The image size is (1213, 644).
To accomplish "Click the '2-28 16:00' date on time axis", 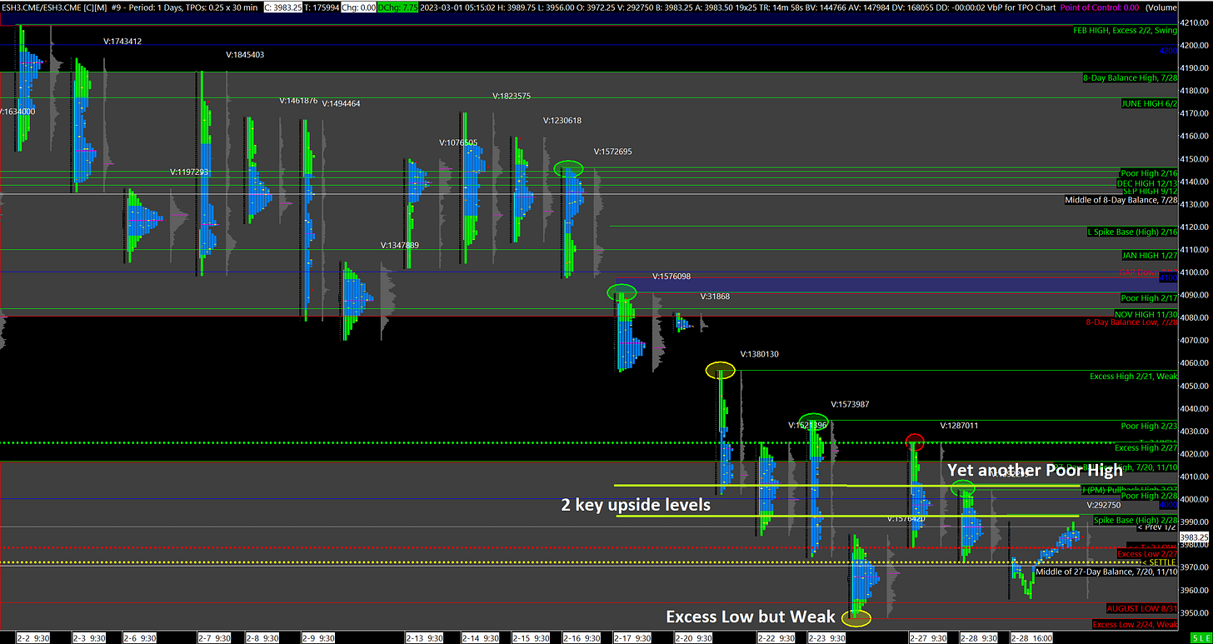I will [x=1032, y=637].
